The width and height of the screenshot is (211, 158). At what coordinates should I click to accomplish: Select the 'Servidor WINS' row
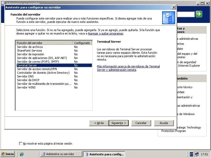pyautogui.click(x=54, y=87)
